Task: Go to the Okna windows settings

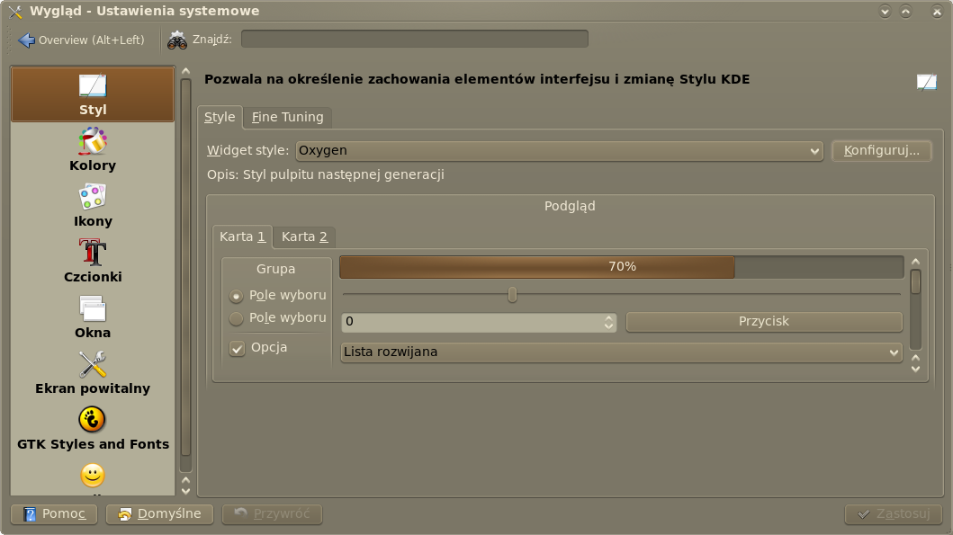Action: click(x=93, y=317)
